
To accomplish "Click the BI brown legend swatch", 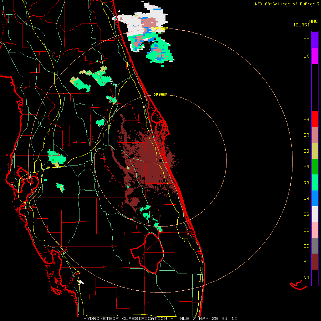I will [x=315, y=262].
